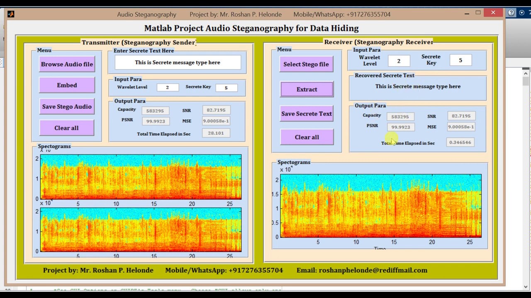Click the main project heading title

coord(251,29)
